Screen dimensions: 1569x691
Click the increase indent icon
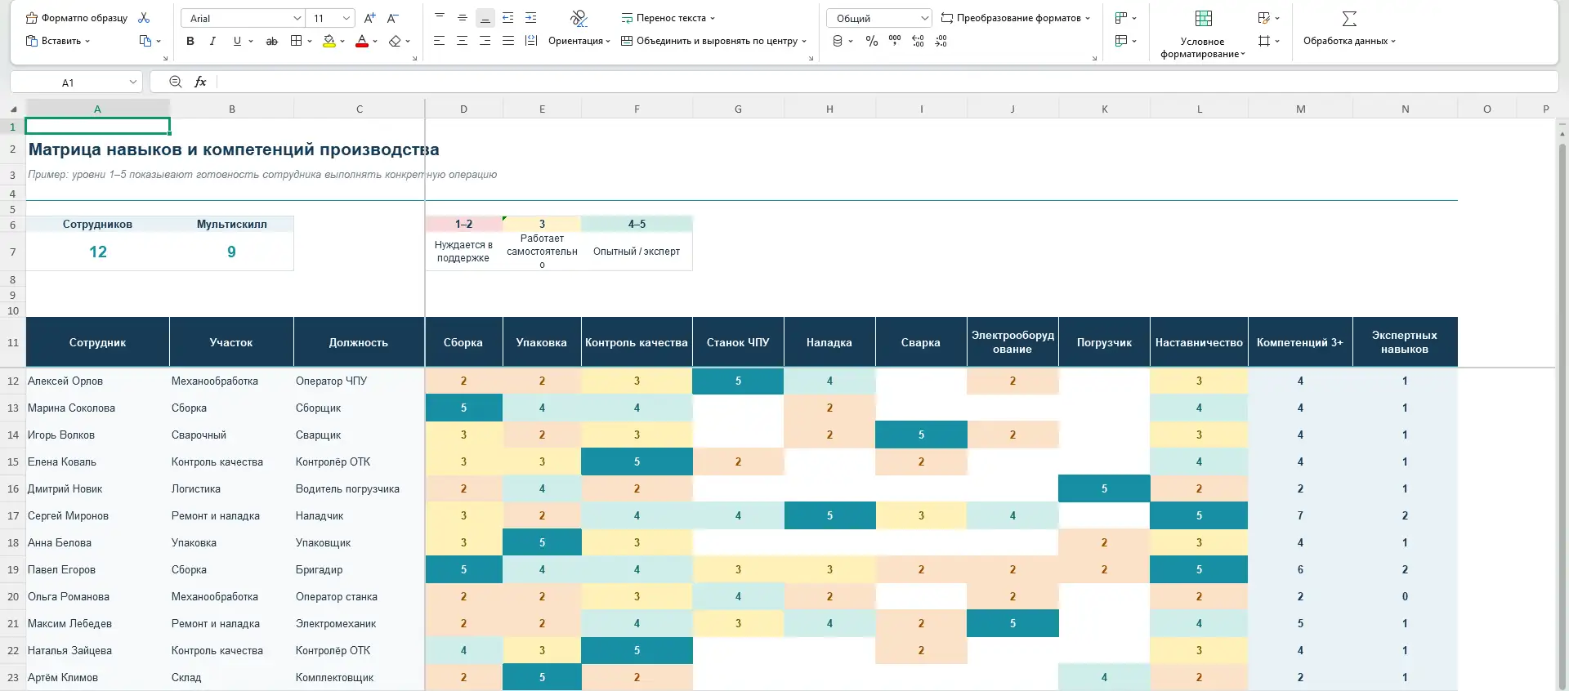click(x=531, y=18)
